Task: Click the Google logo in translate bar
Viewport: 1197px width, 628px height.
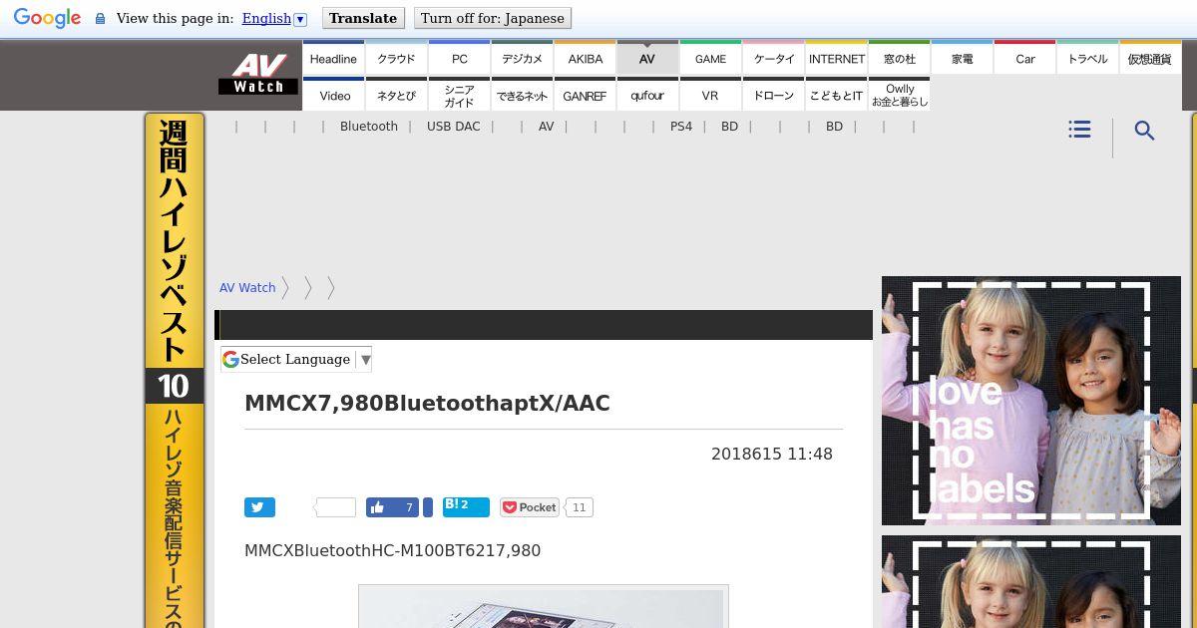Action: click(47, 18)
